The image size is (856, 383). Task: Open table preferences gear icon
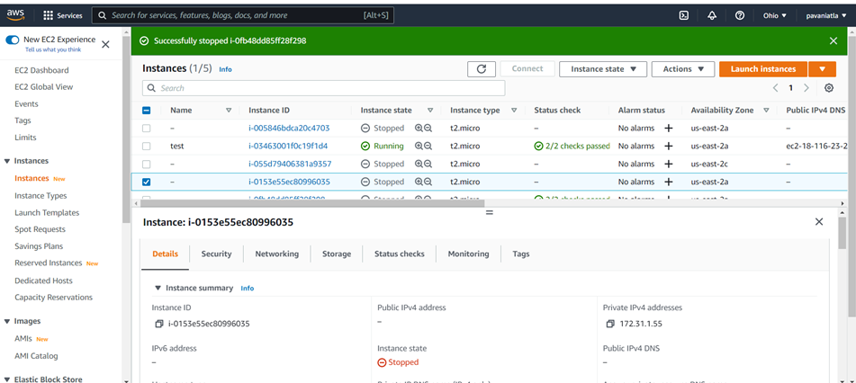[x=829, y=88]
